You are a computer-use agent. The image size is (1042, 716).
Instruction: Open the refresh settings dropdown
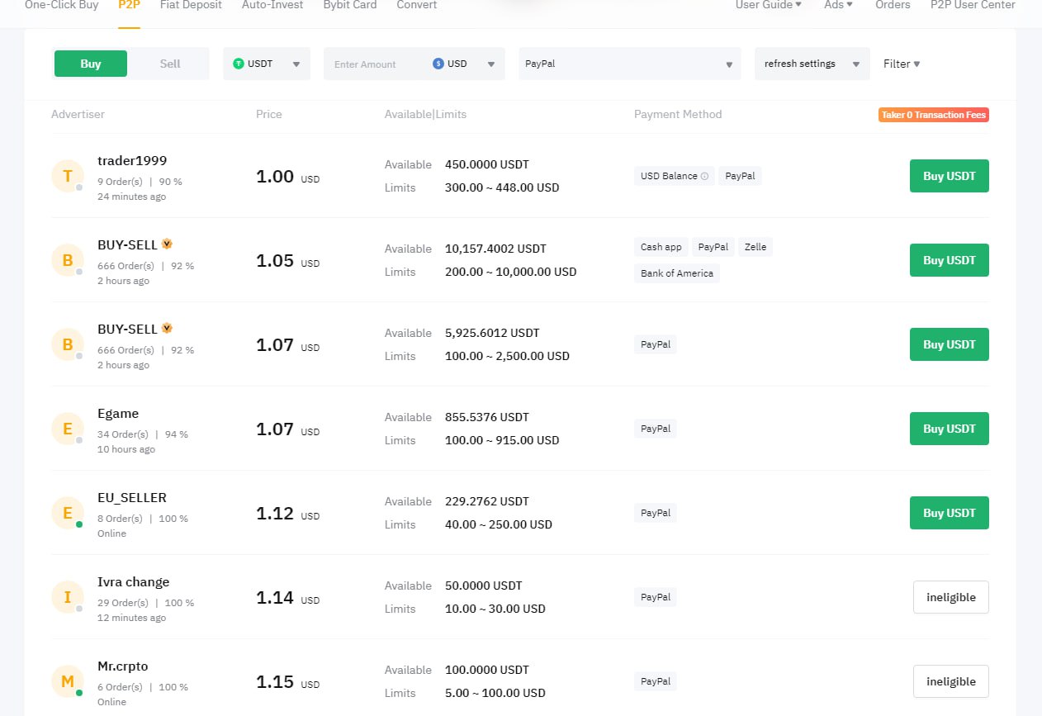[x=812, y=64]
